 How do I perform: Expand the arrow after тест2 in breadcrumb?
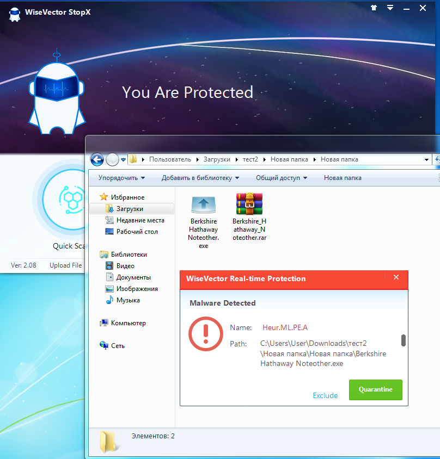pyautogui.click(x=265, y=159)
